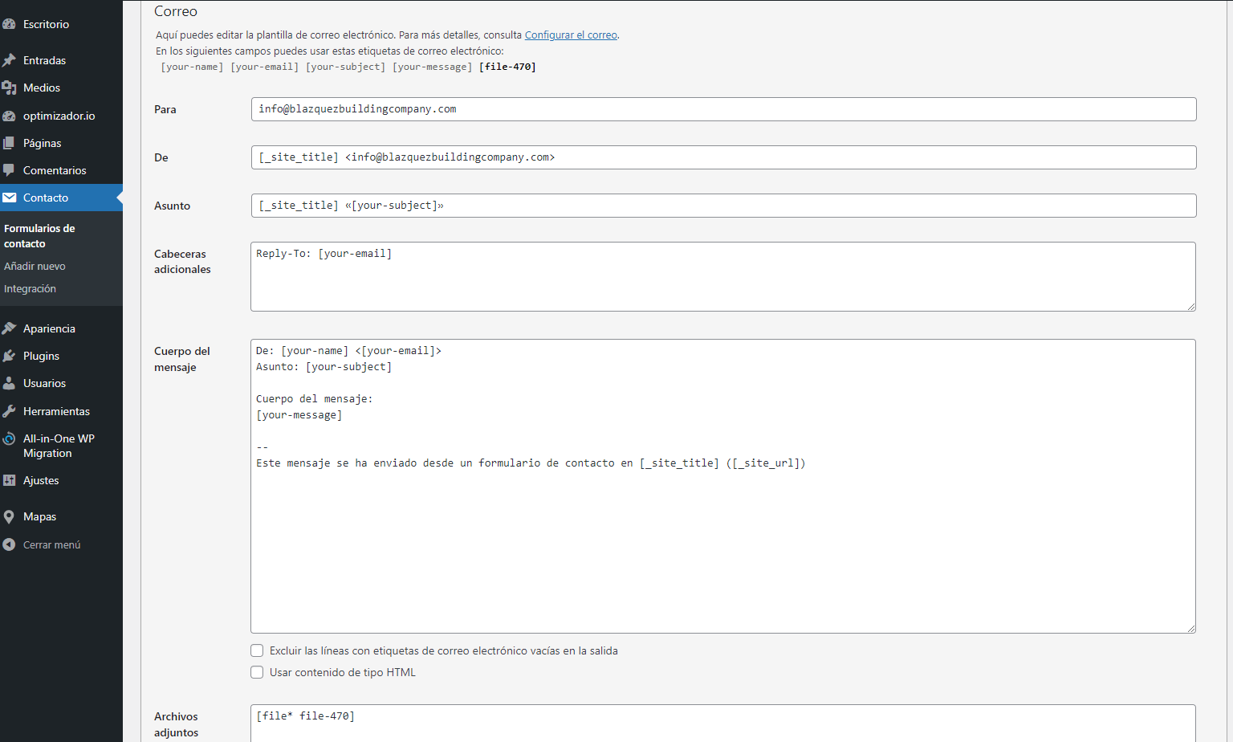
Task: Click the Plugins plug icon
Action: tap(9, 356)
